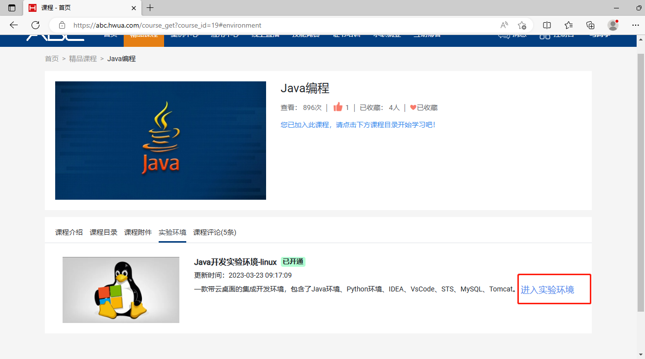The width and height of the screenshot is (645, 359).
Task: Click the thumbs-up like icon
Action: tap(338, 107)
